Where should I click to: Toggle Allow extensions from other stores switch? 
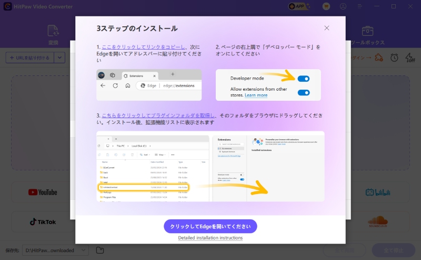tap(304, 93)
